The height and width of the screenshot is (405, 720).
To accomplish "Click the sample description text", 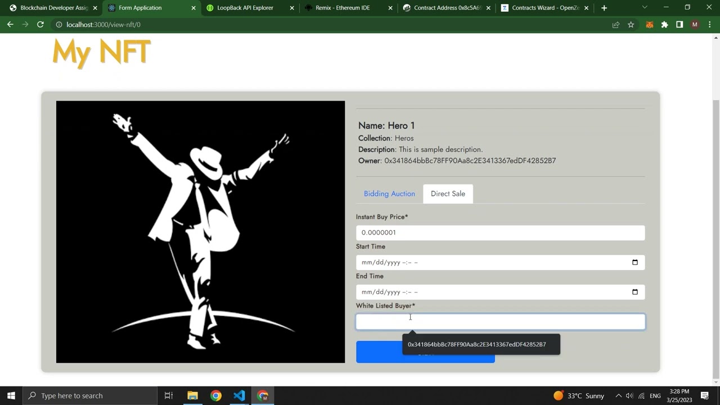I will 420,149.
